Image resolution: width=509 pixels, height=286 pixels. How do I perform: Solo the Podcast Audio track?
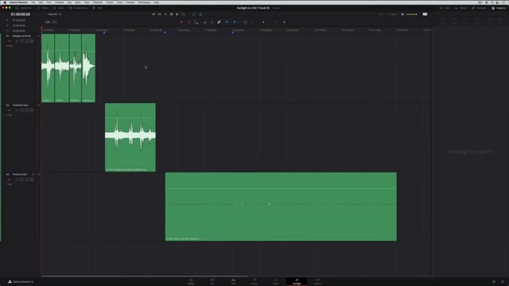click(26, 180)
